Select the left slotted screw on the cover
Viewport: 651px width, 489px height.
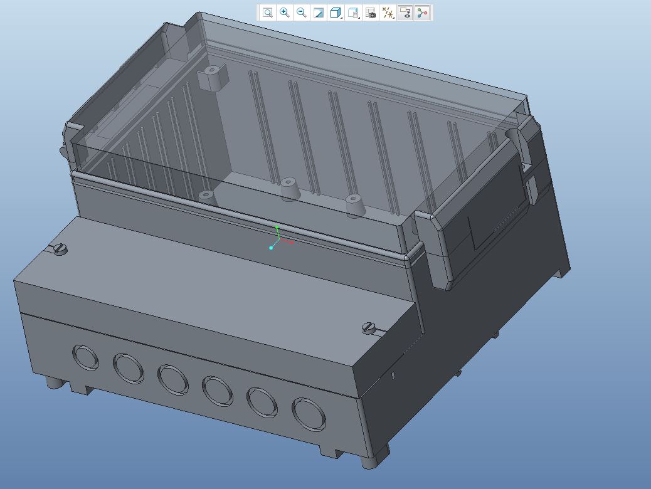coord(60,249)
